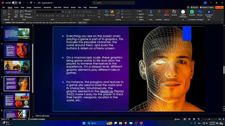The width and height of the screenshot is (225, 126).
Task: Open the Arrange menu
Action: 112,13
